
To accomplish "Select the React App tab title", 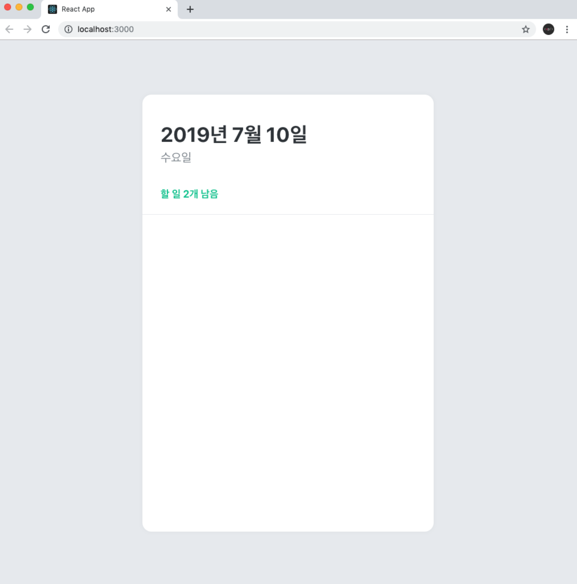I will pyautogui.click(x=78, y=9).
